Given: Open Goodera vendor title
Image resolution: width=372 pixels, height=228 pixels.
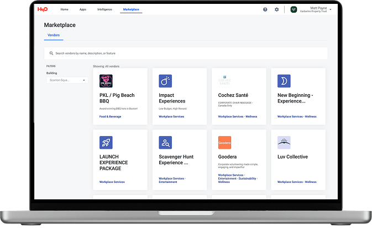Looking at the screenshot, I should [x=227, y=157].
